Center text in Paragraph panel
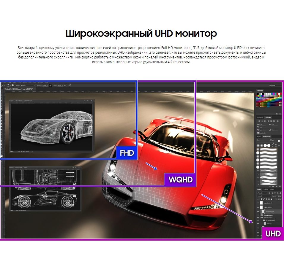The width and height of the screenshot is (284, 267). (x=262, y=121)
